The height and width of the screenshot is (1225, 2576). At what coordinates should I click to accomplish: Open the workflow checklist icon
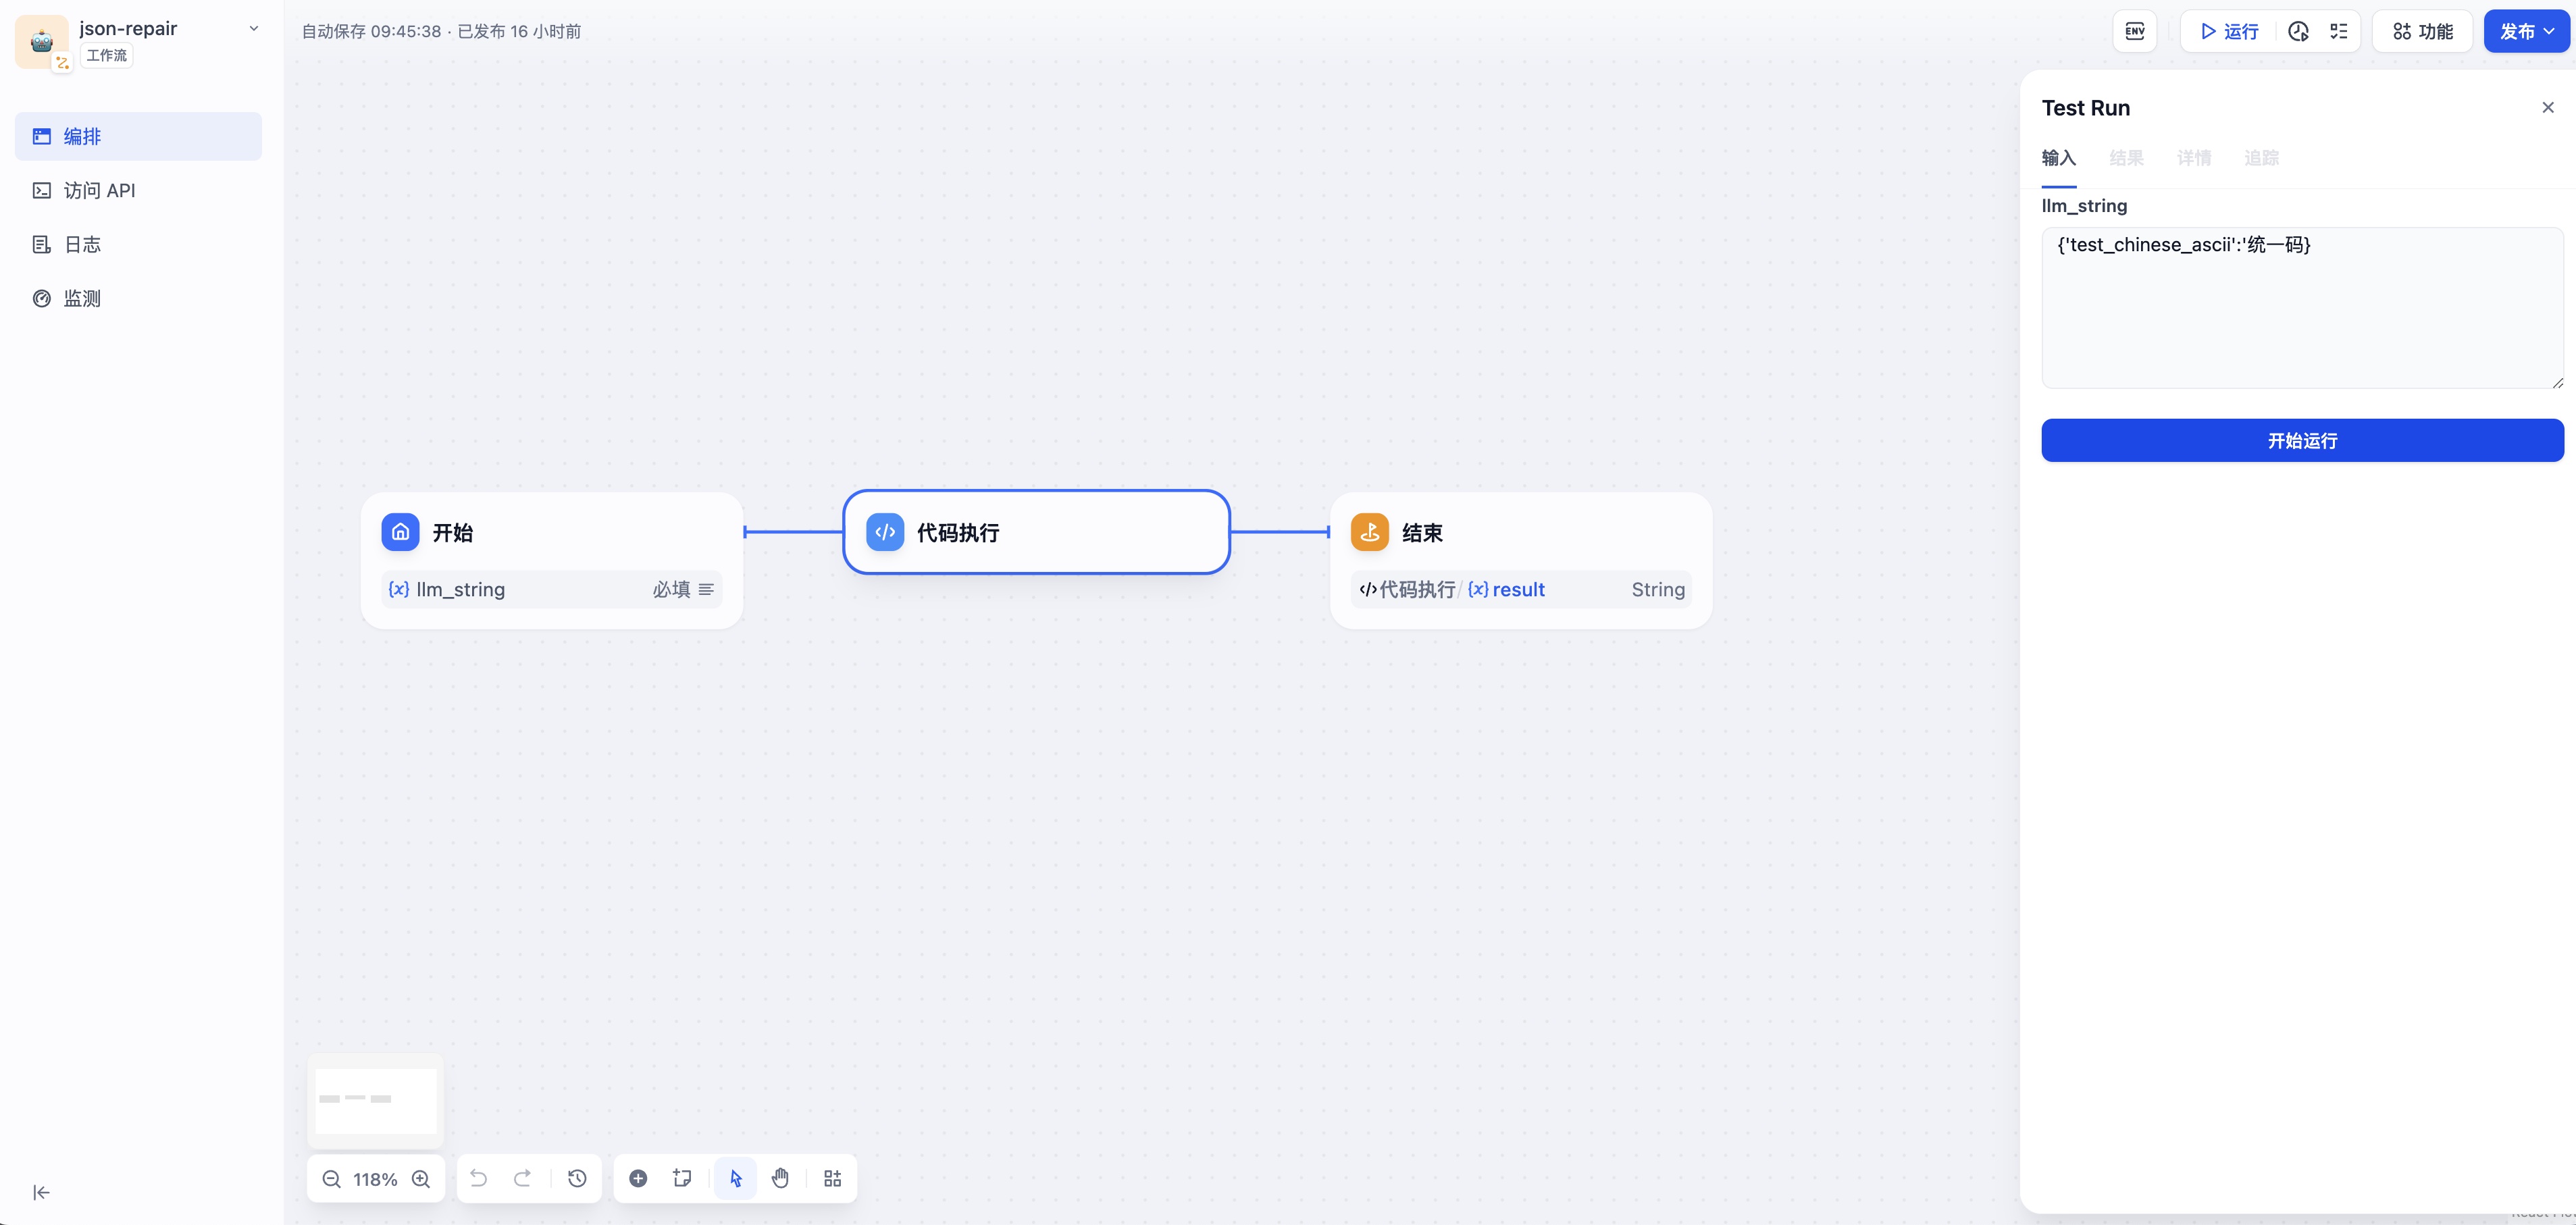[2338, 31]
